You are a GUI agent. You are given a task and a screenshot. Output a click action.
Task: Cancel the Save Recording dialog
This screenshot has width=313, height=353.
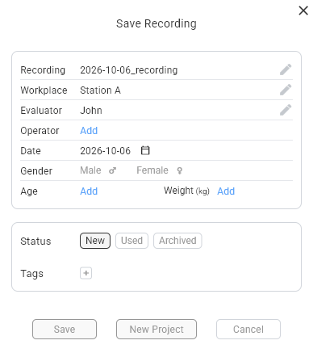pos(248,329)
